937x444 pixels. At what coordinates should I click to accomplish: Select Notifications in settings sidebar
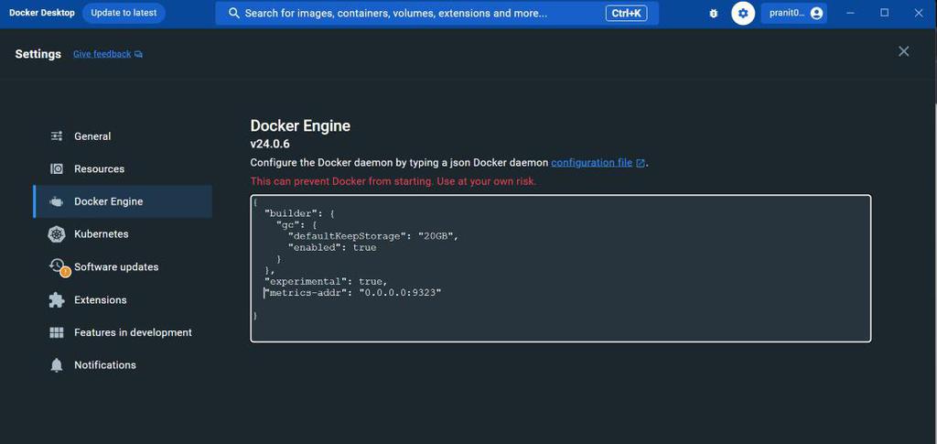tap(123, 365)
